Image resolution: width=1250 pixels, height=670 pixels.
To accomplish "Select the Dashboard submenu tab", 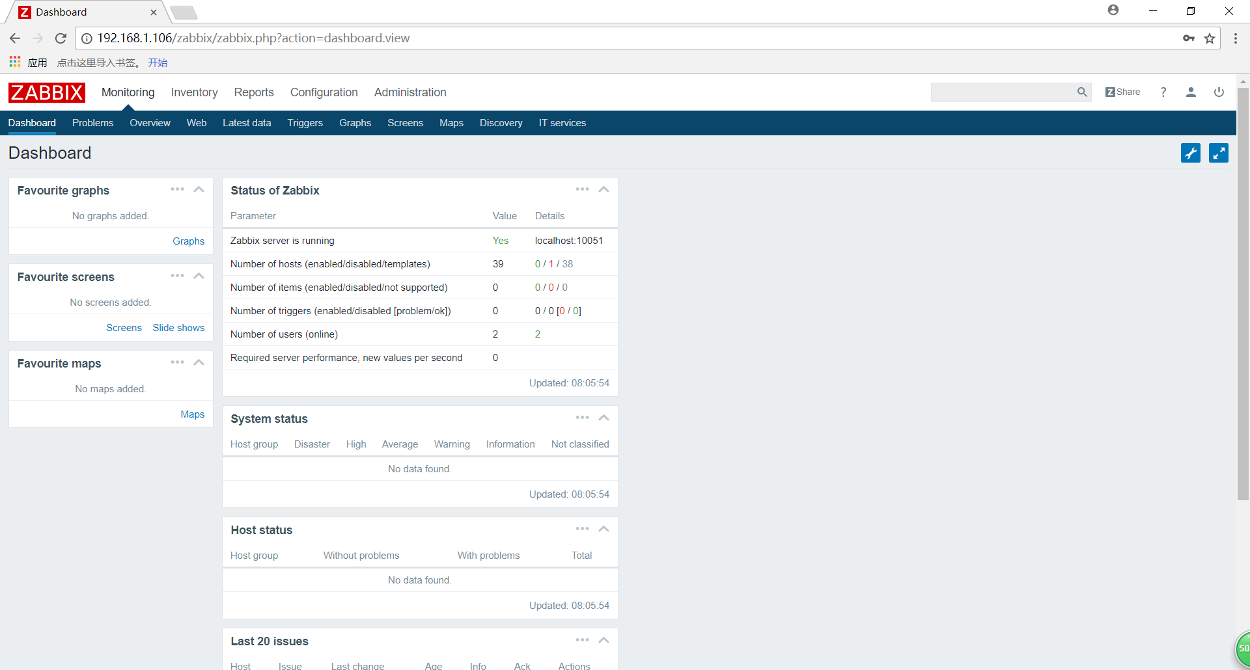I will click(x=32, y=123).
